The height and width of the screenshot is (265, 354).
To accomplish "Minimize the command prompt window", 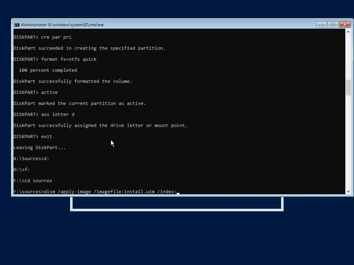I will pyautogui.click(x=321, y=24).
